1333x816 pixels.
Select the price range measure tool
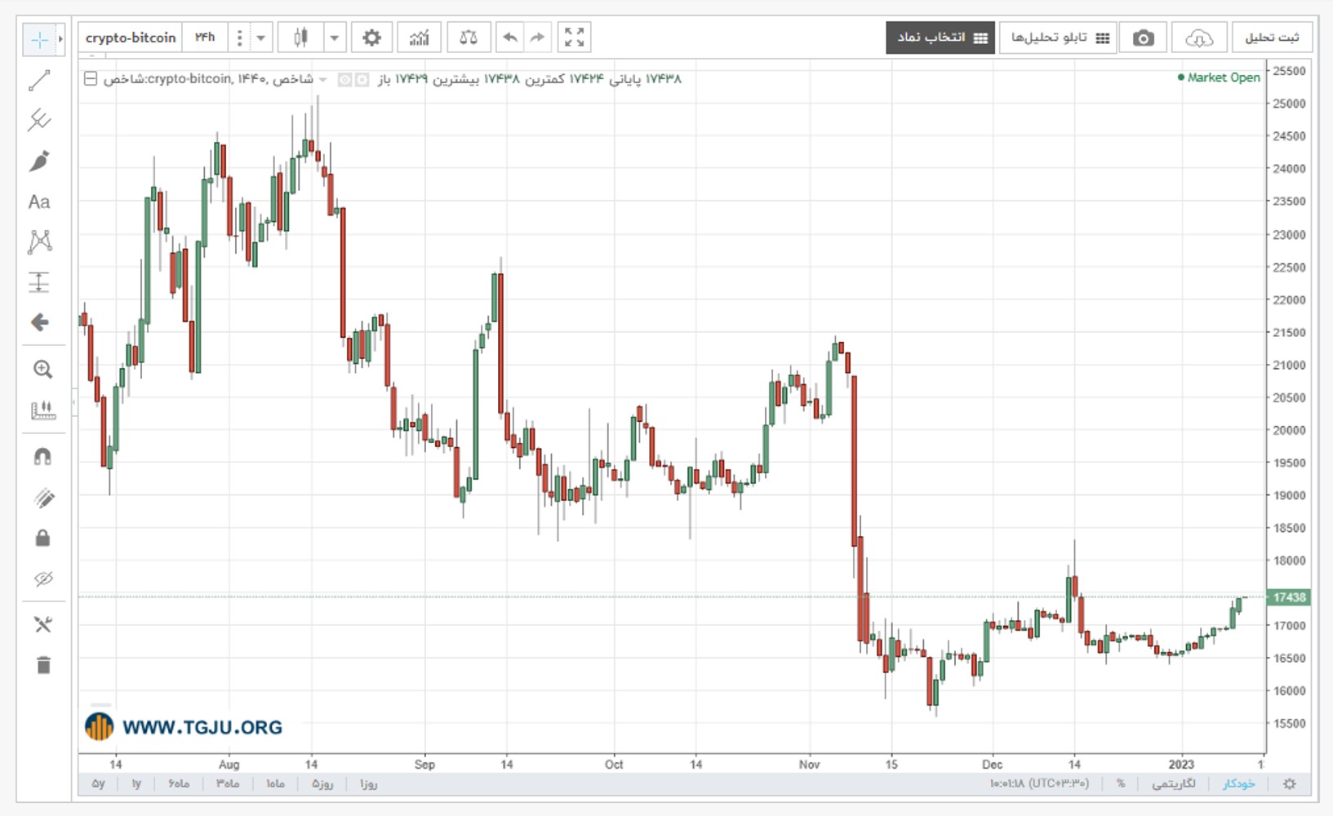point(39,282)
